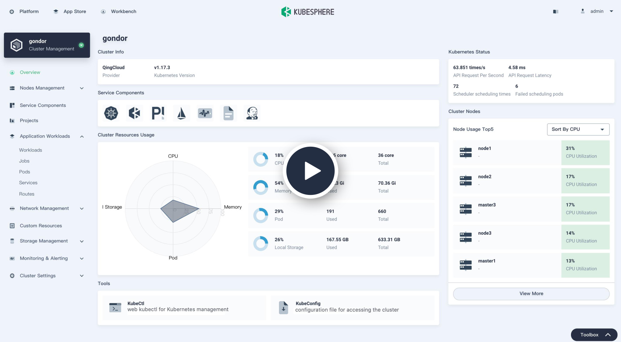Open the admin account dropdown arrow
Screen dimensions: 621x342
tap(612, 11)
